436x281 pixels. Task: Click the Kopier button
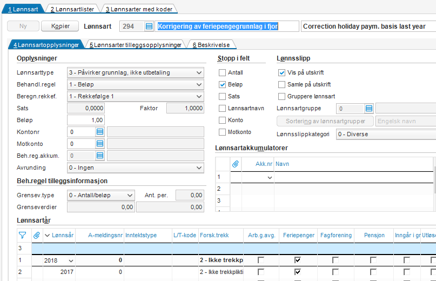coord(60,26)
